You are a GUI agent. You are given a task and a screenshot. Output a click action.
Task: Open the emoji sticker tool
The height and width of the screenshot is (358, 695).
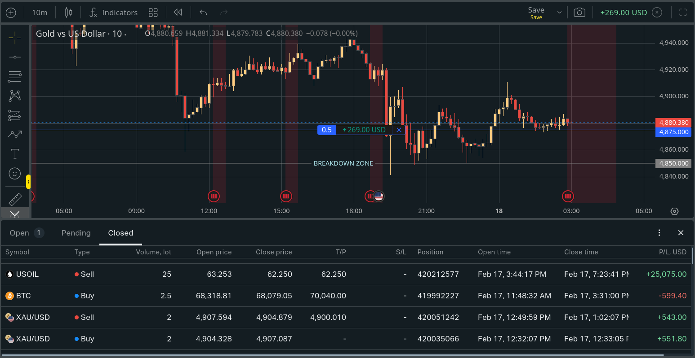[x=15, y=173]
